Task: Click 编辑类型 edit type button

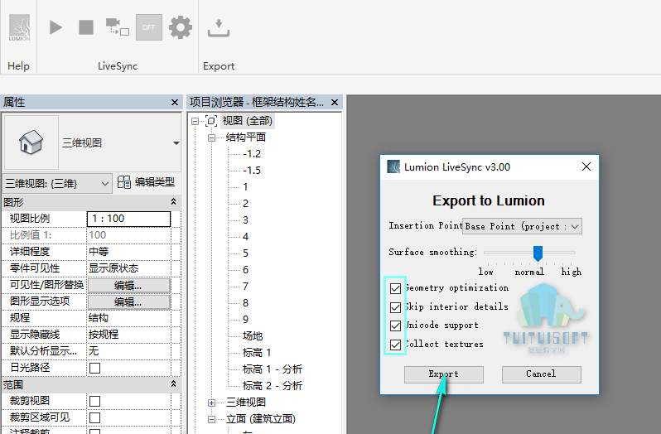Action: click(146, 182)
